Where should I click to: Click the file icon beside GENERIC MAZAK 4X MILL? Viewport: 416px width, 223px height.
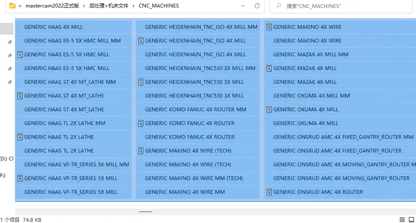coord(269,68)
